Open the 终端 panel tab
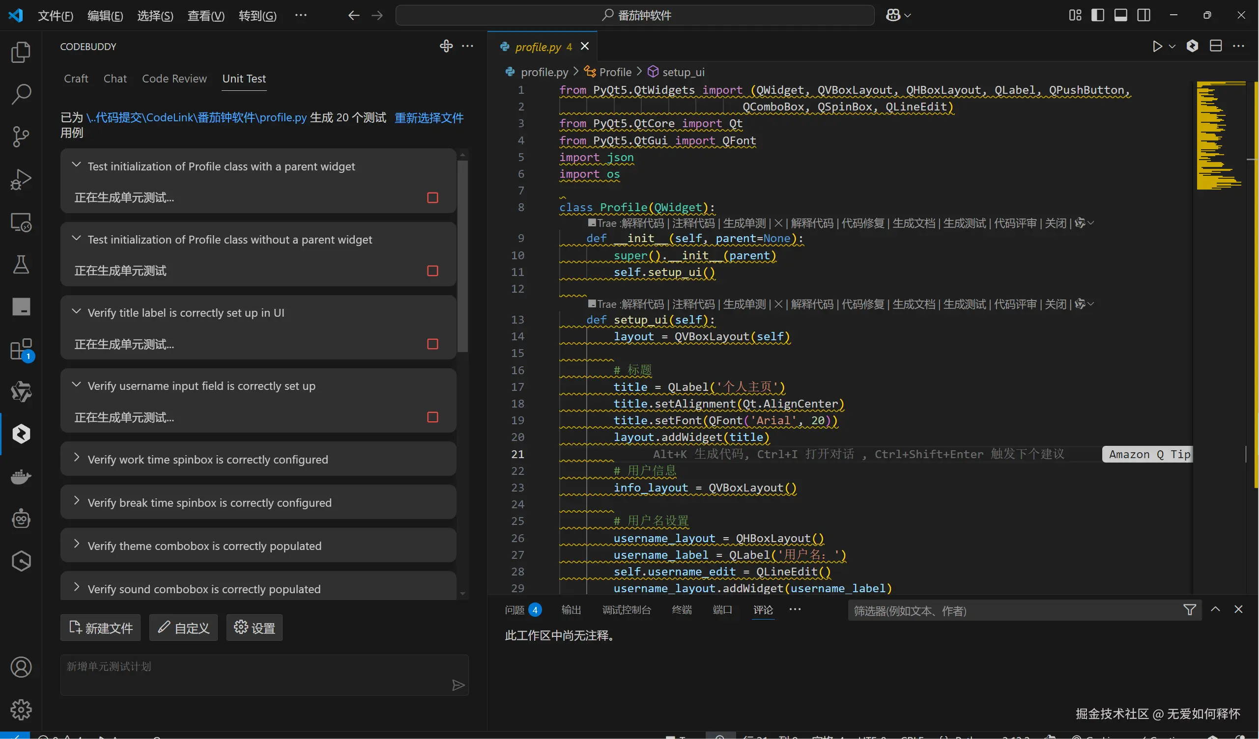The width and height of the screenshot is (1259, 739). click(x=682, y=610)
